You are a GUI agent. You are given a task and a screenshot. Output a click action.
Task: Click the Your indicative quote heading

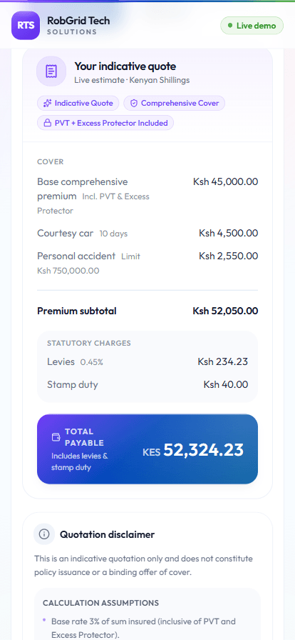125,66
